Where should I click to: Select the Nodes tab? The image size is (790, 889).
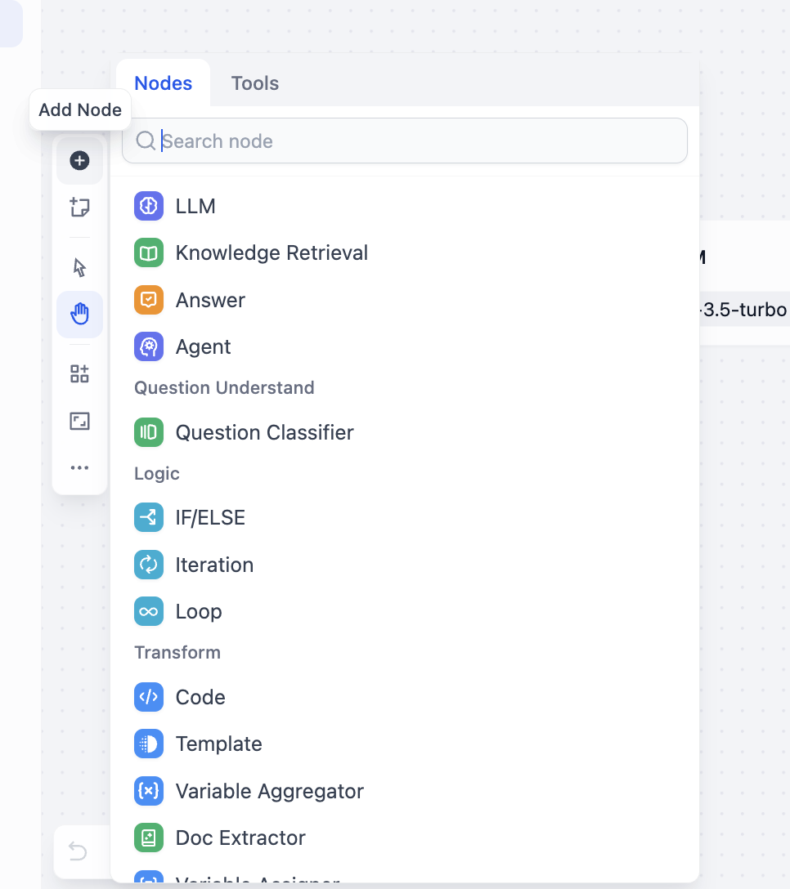[164, 83]
